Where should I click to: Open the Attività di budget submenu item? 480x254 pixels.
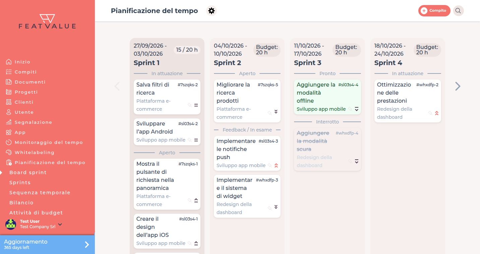tap(36, 213)
